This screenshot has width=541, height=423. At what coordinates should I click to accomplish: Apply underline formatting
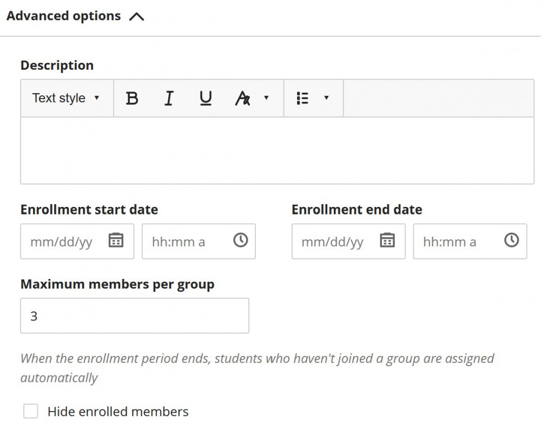206,98
